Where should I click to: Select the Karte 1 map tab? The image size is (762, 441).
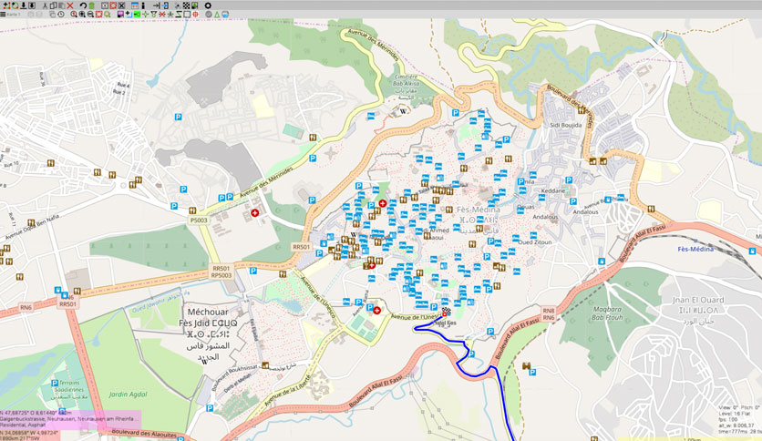pos(14,15)
